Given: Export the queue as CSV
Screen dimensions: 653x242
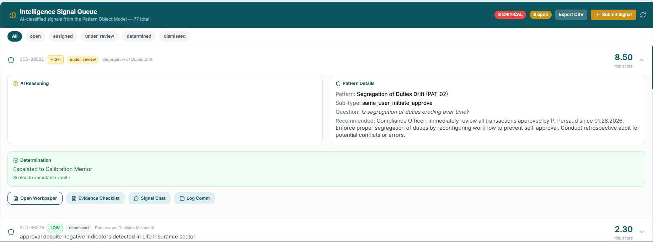Looking at the screenshot, I should pyautogui.click(x=571, y=15).
